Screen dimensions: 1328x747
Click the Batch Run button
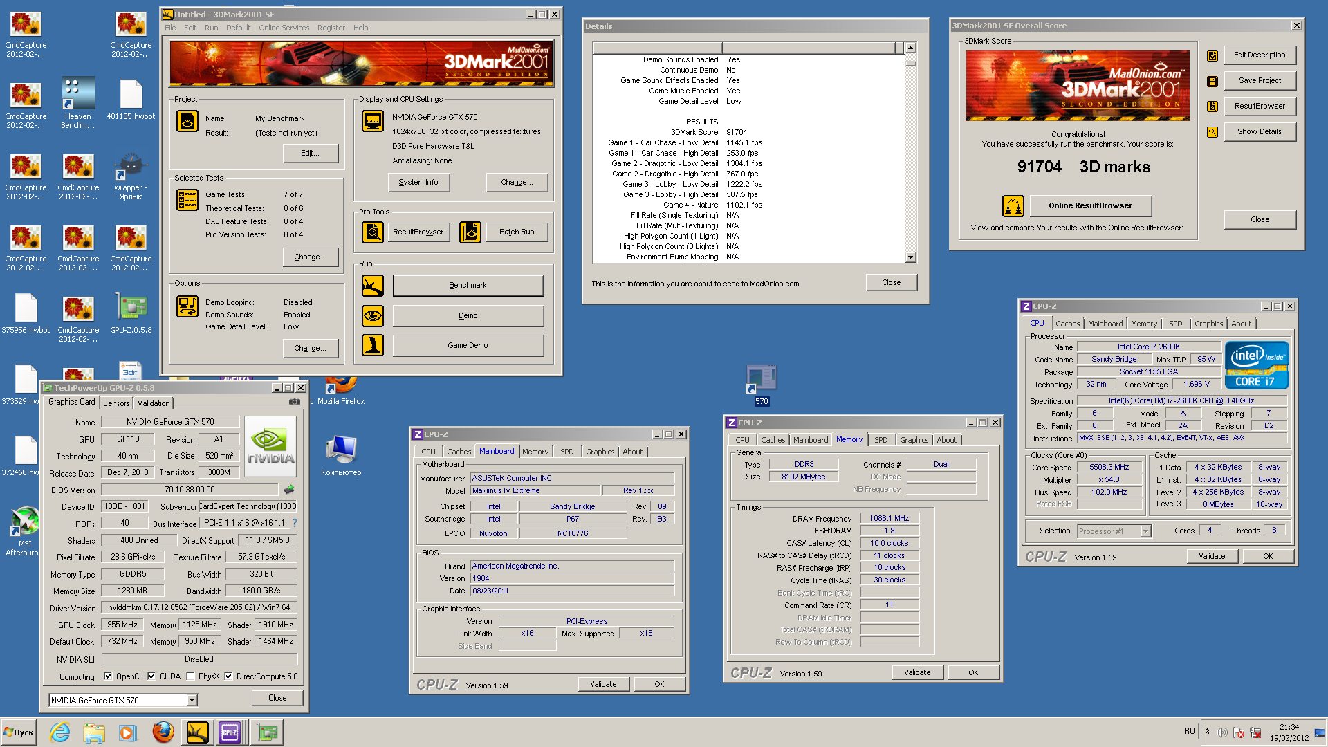pyautogui.click(x=517, y=232)
